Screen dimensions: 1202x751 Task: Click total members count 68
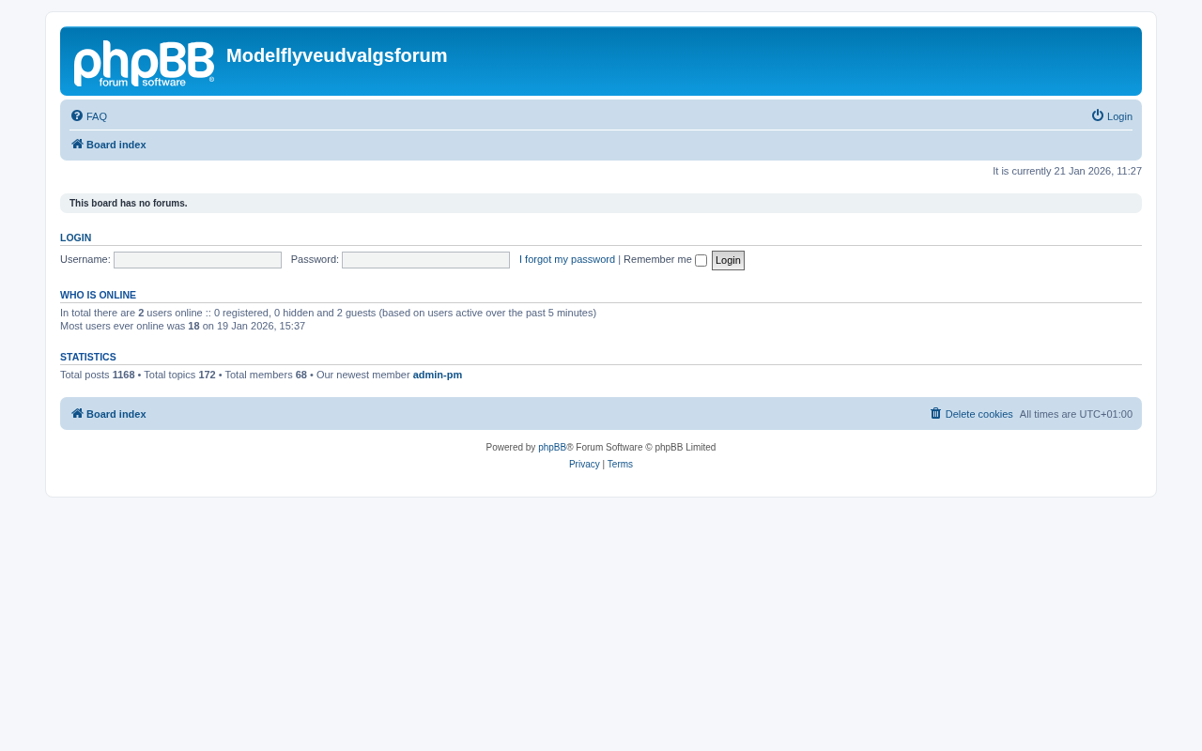pos(301,375)
